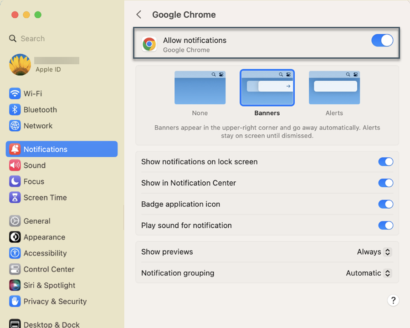410x328 pixels.
Task: Click the green zoom window button
Action: (x=38, y=15)
